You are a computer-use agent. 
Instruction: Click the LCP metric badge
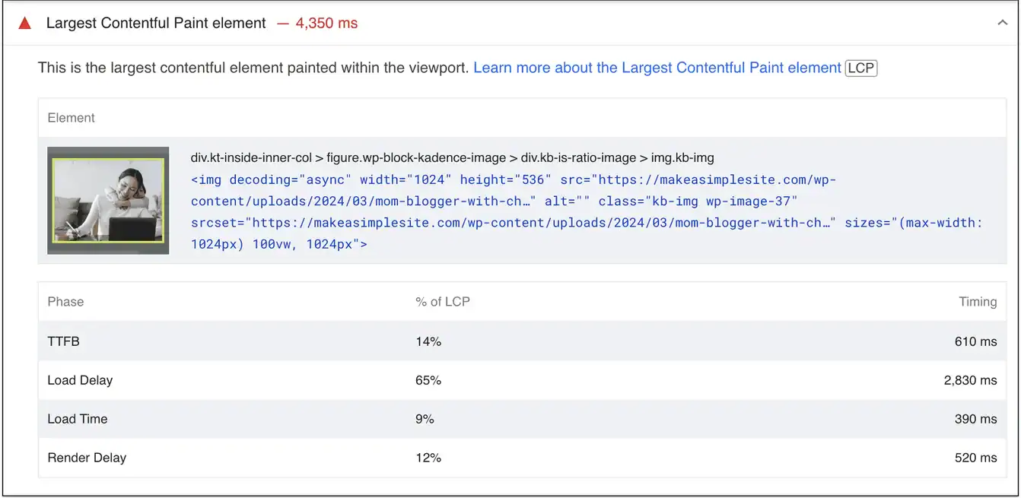point(860,68)
